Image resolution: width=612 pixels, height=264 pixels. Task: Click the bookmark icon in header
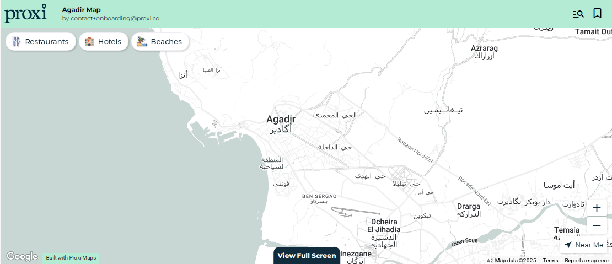(x=597, y=14)
